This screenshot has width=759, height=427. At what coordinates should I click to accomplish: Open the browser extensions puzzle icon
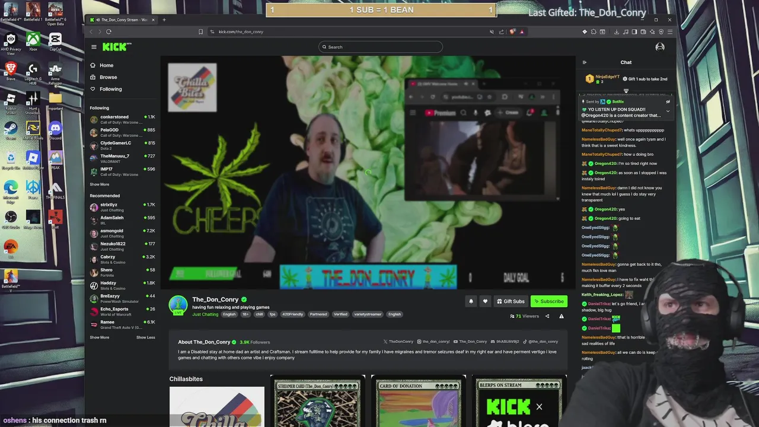pyautogui.click(x=594, y=31)
